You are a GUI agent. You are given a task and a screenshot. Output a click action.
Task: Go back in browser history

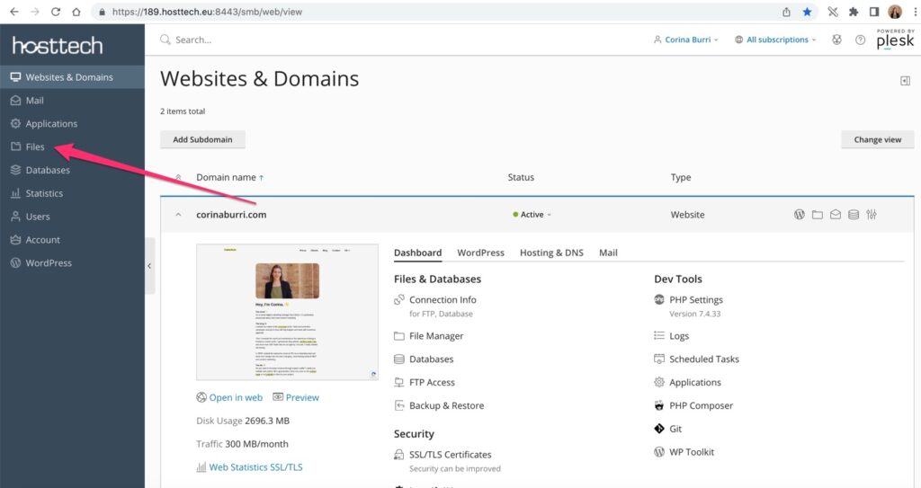tap(14, 12)
